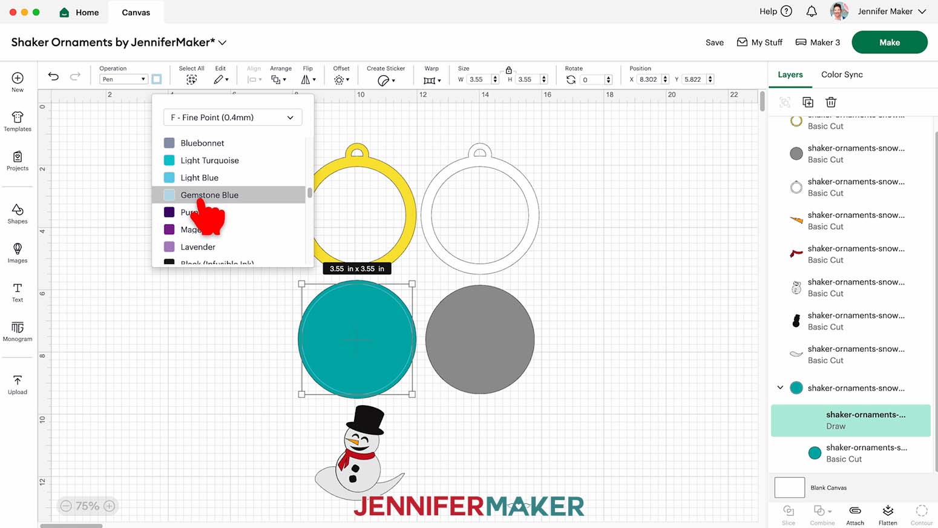The image size is (938, 528).
Task: Choose Gemstone Blue pen color
Action: click(229, 195)
